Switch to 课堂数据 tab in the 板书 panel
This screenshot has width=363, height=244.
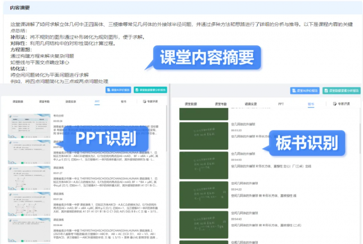coord(191,104)
